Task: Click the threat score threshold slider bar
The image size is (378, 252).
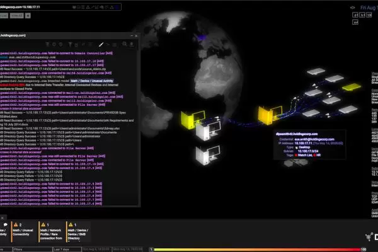Action: pyautogui.click(x=252, y=249)
